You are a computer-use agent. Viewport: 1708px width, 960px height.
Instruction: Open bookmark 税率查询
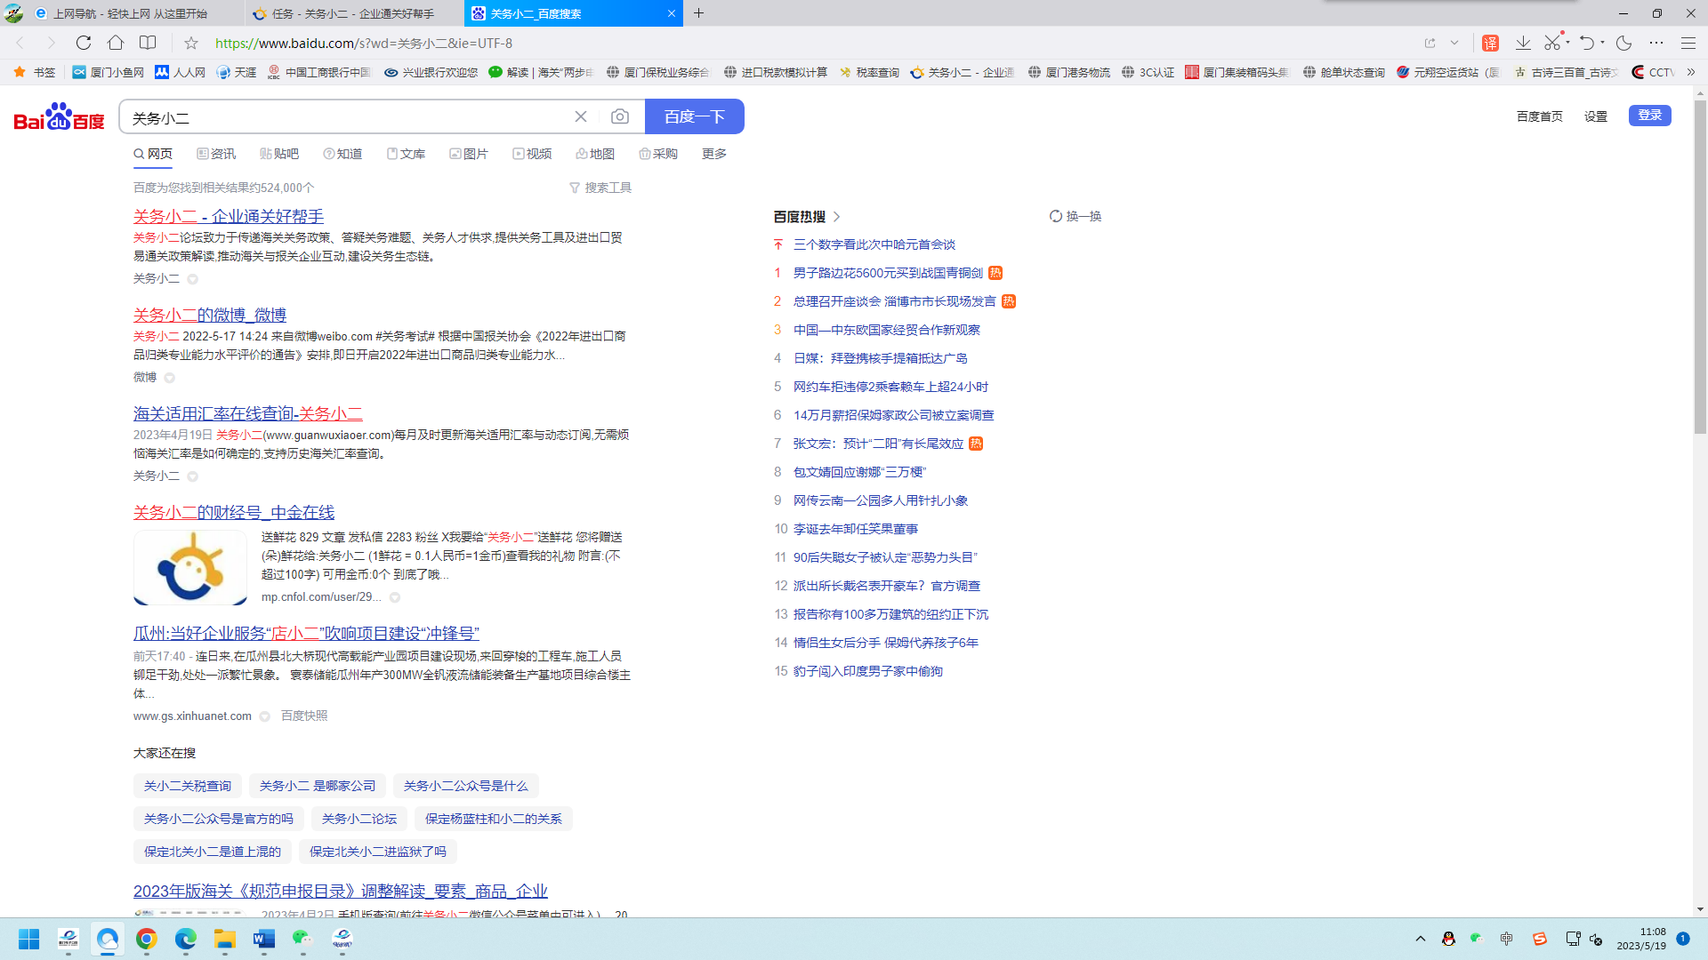click(868, 72)
